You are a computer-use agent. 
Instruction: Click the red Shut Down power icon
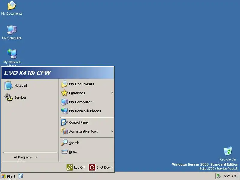92,167
